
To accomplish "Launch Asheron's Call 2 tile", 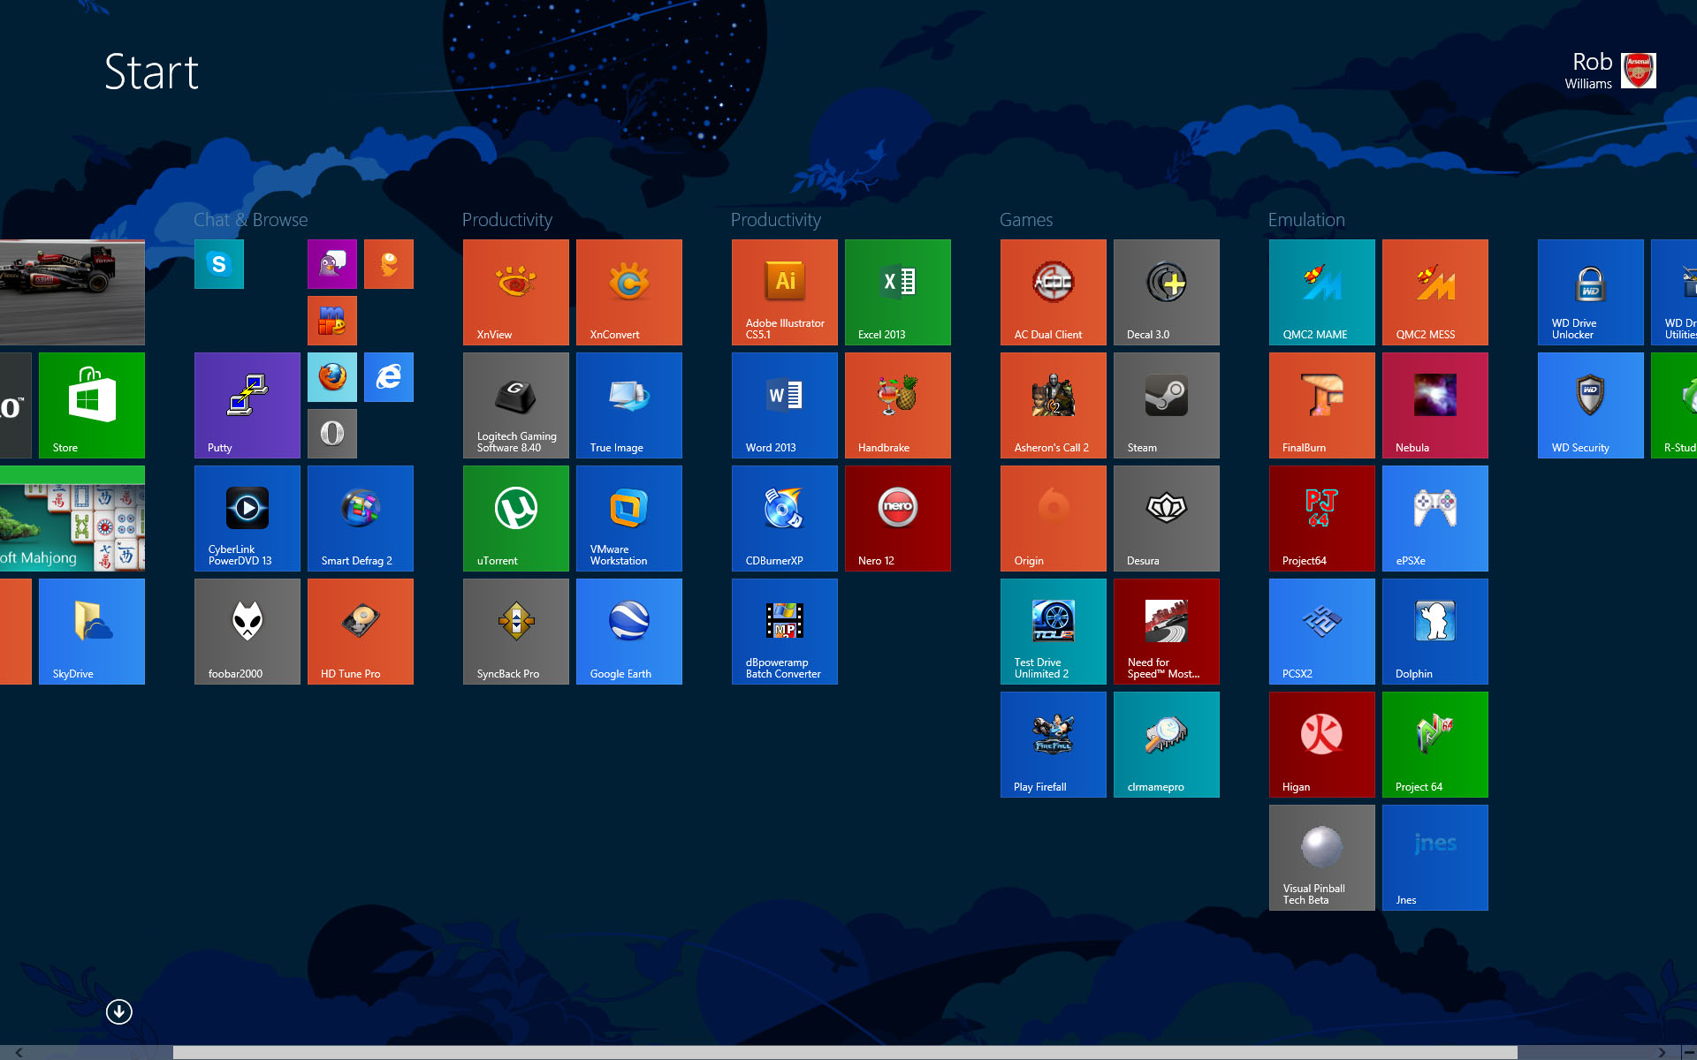I will point(1054,405).
